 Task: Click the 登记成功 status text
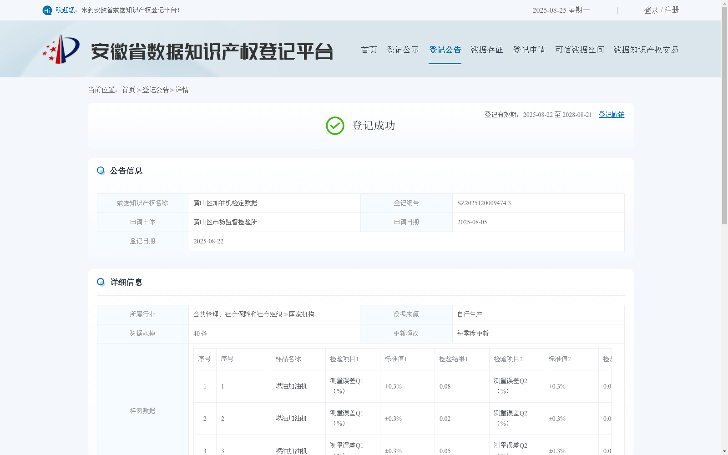[374, 126]
